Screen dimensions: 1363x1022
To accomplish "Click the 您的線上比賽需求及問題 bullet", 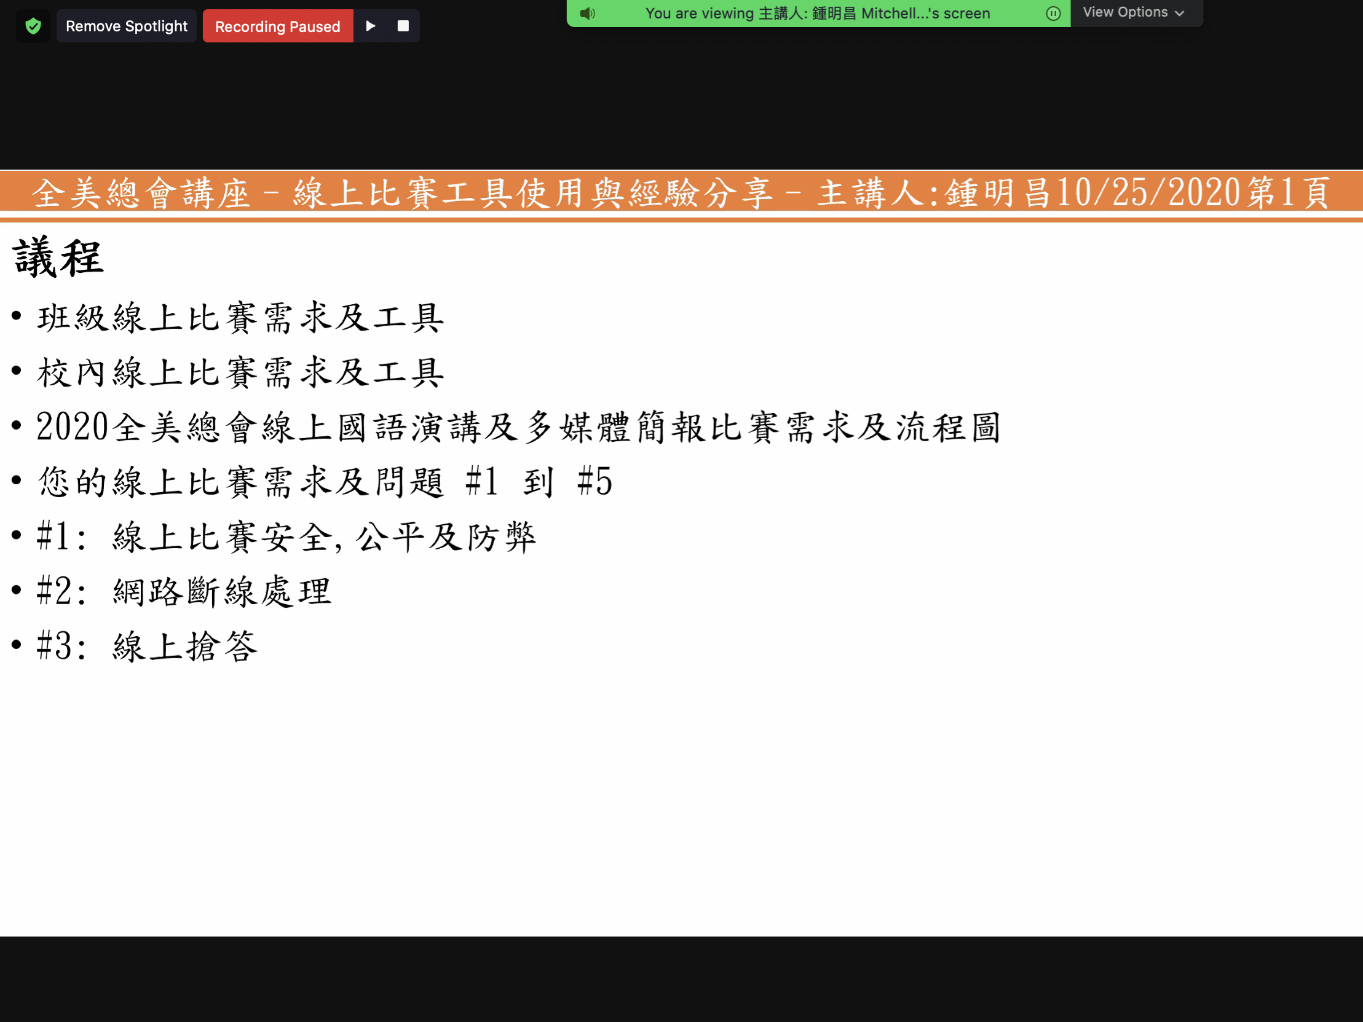I will 323,482.
